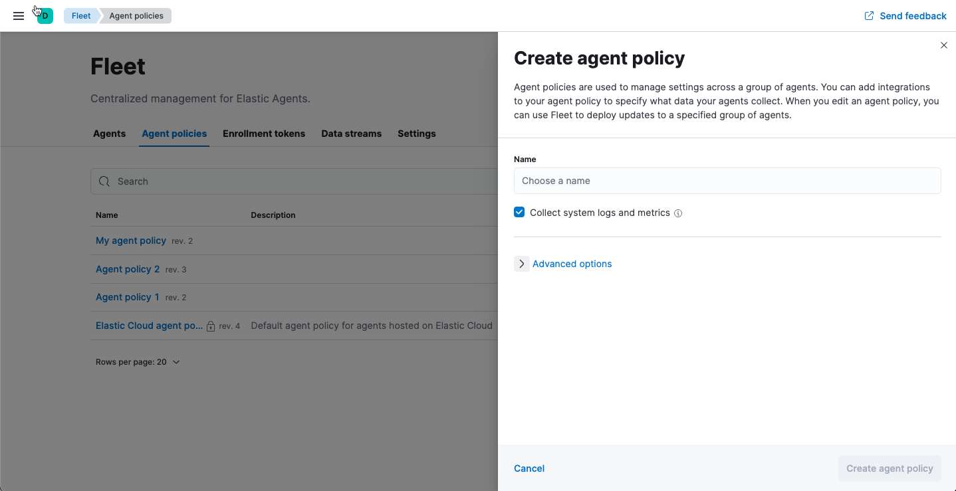Open the Enrollment tokens tab
The width and height of the screenshot is (956, 491).
(264, 134)
